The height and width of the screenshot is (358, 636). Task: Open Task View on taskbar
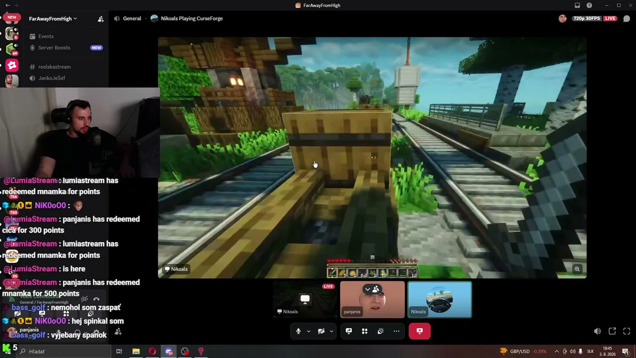tap(119, 352)
